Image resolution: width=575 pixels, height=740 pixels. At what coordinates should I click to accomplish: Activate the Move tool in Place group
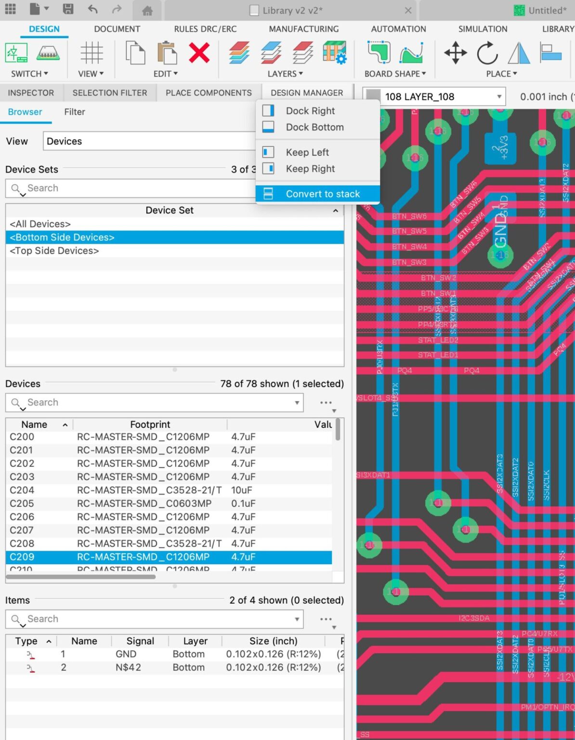pyautogui.click(x=455, y=53)
